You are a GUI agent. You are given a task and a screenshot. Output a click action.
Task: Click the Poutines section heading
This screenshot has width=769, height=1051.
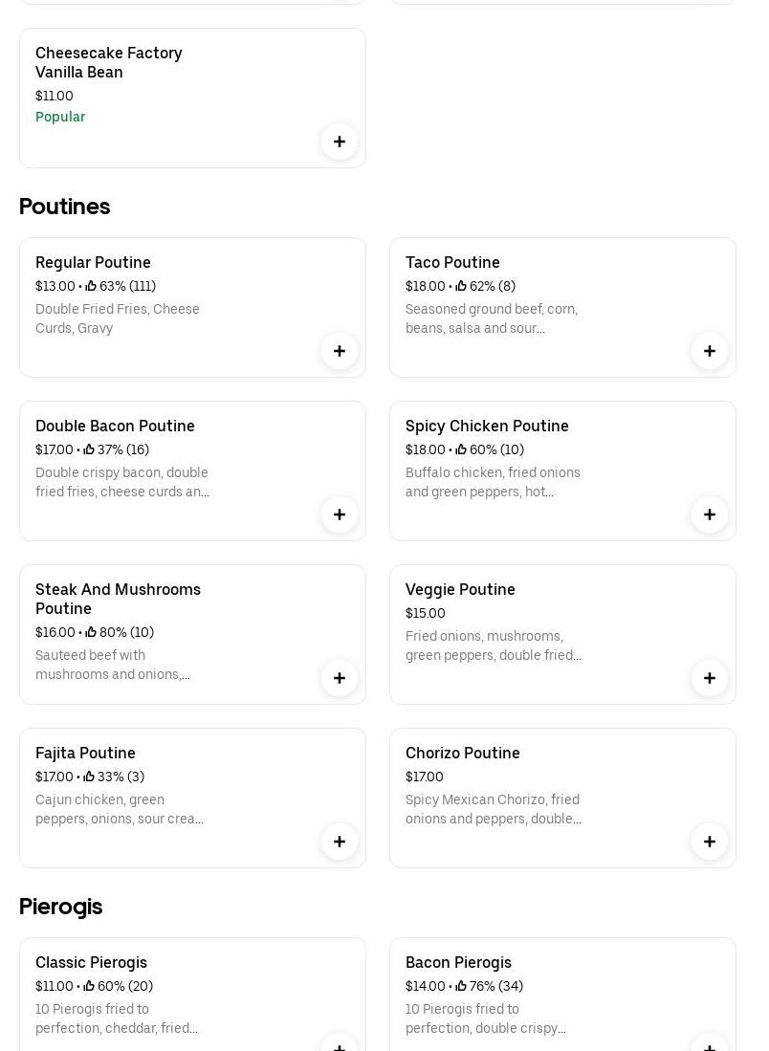coord(64,207)
